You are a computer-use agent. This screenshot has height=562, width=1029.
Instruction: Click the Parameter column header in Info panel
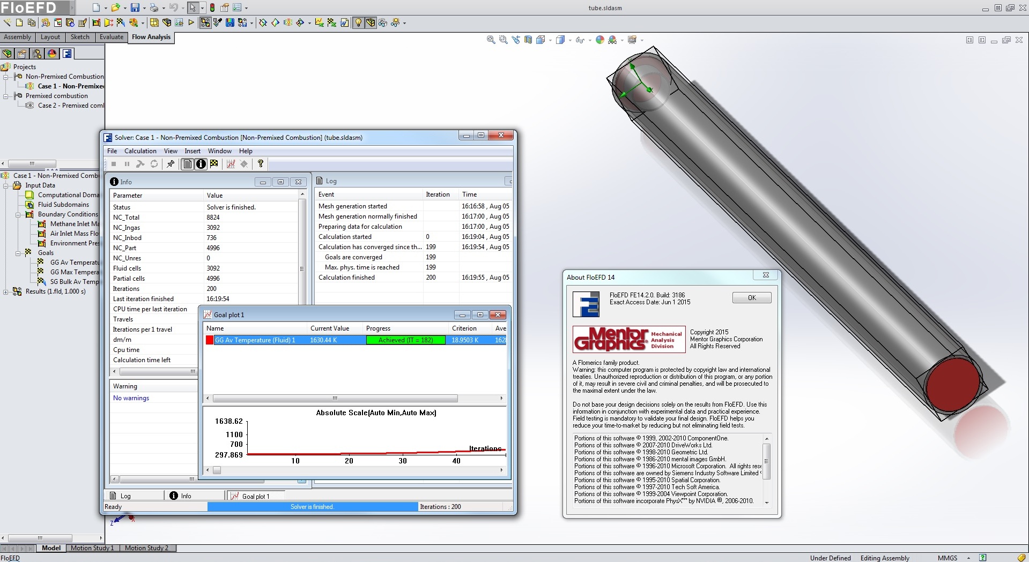pyautogui.click(x=157, y=196)
